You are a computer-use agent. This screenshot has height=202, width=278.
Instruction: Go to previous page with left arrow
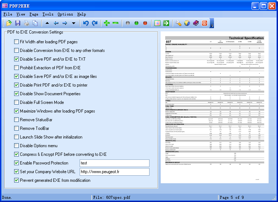56,23
